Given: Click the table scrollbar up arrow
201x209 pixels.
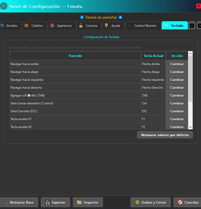Looking at the screenshot, I should click(x=190, y=53).
